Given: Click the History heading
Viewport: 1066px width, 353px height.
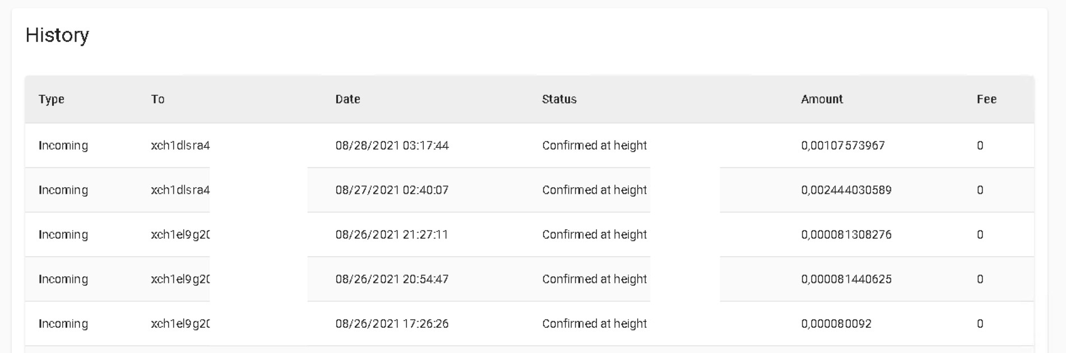Looking at the screenshot, I should tap(57, 35).
